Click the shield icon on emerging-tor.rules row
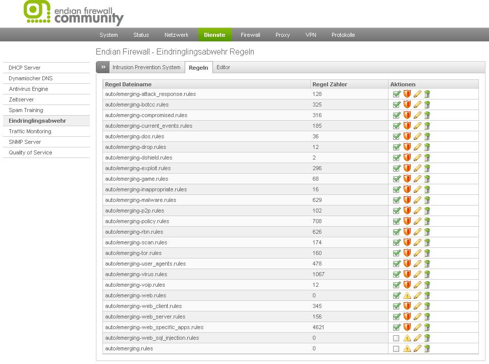Image resolution: width=489 pixels, height=364 pixels. (x=407, y=253)
